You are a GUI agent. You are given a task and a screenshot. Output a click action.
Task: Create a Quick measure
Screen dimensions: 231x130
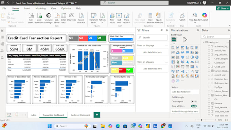click(159, 18)
